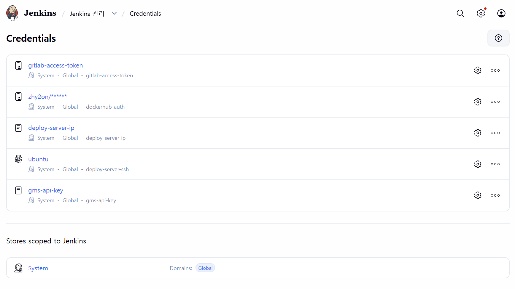Click System under zhy2on row
The height and width of the screenshot is (289, 515).
46,107
